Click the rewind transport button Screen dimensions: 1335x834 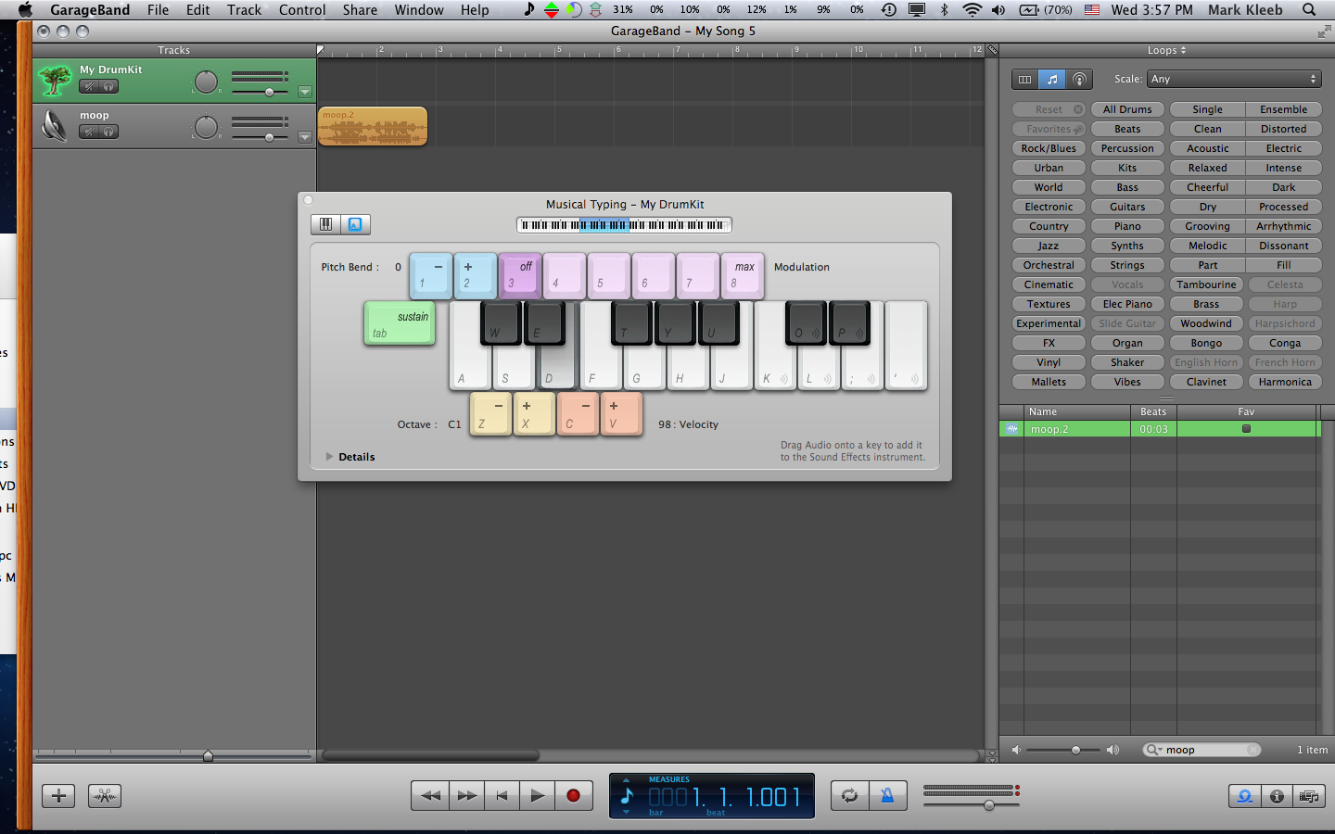(430, 795)
